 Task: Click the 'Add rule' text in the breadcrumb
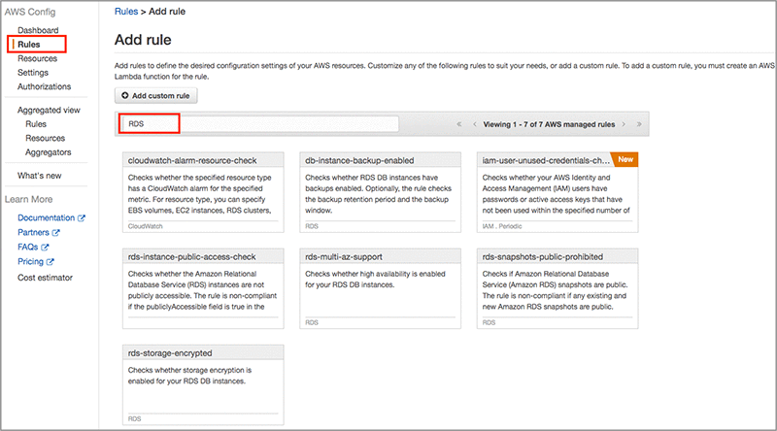pos(167,12)
